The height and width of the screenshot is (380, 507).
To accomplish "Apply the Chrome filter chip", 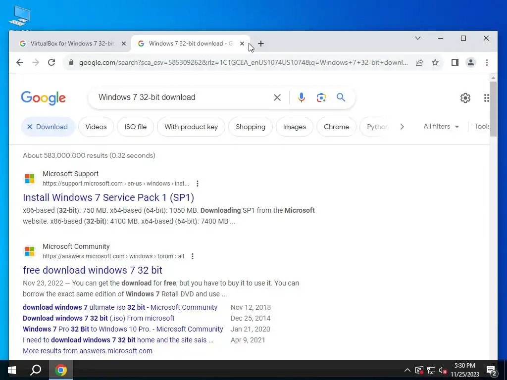I will (336, 127).
